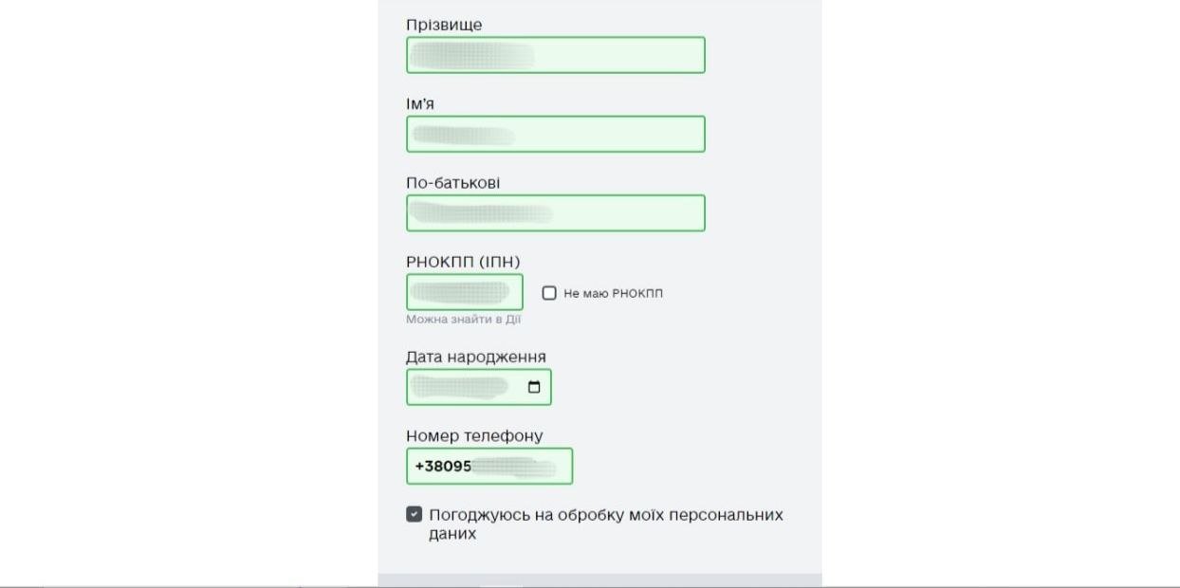Click the 'Дата народження' field label
Image resolution: width=1180 pixels, height=588 pixels.
(476, 357)
